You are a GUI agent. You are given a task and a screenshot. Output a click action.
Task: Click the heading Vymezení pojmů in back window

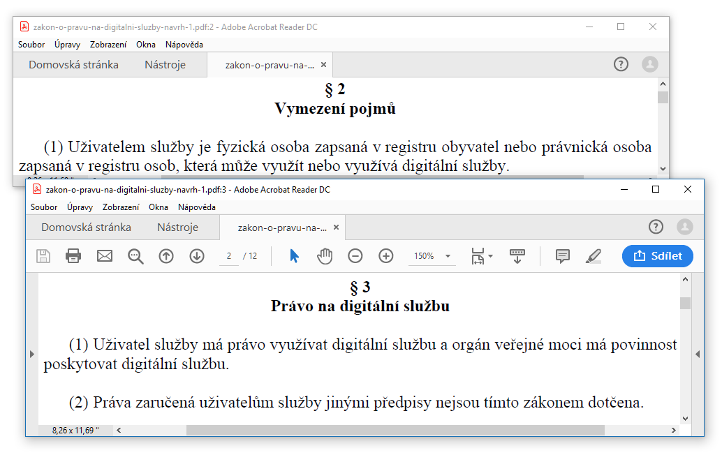(x=335, y=109)
